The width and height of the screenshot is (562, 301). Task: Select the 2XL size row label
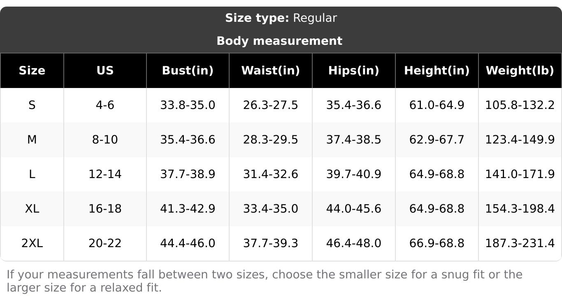coord(32,243)
